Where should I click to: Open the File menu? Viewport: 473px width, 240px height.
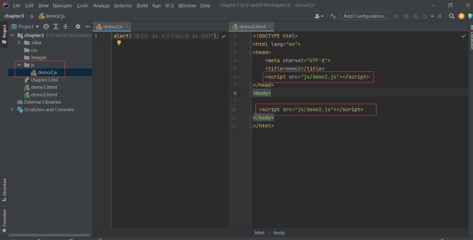pyautogui.click(x=17, y=5)
